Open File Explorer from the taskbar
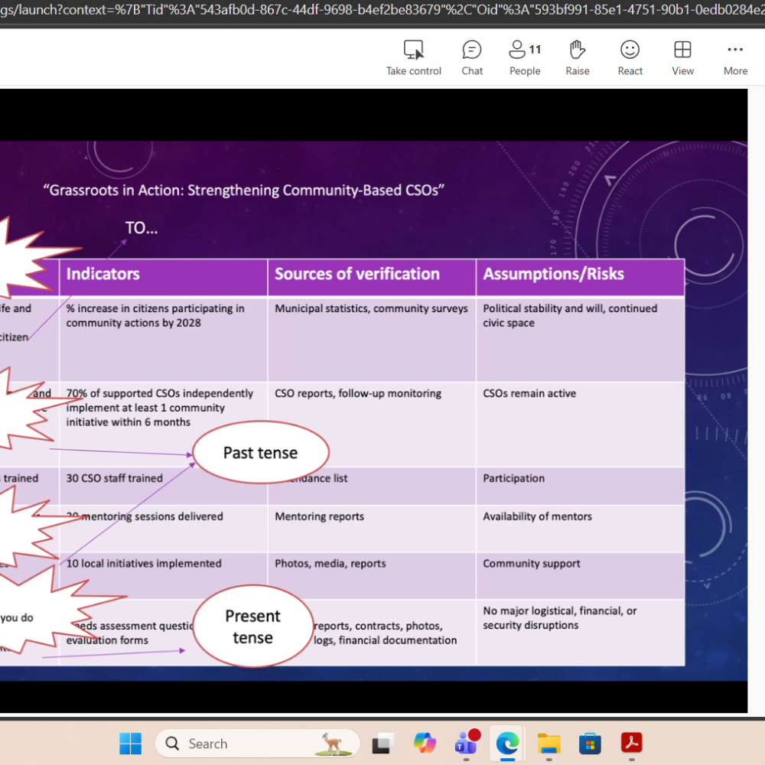This screenshot has width=765, height=765. [x=549, y=743]
